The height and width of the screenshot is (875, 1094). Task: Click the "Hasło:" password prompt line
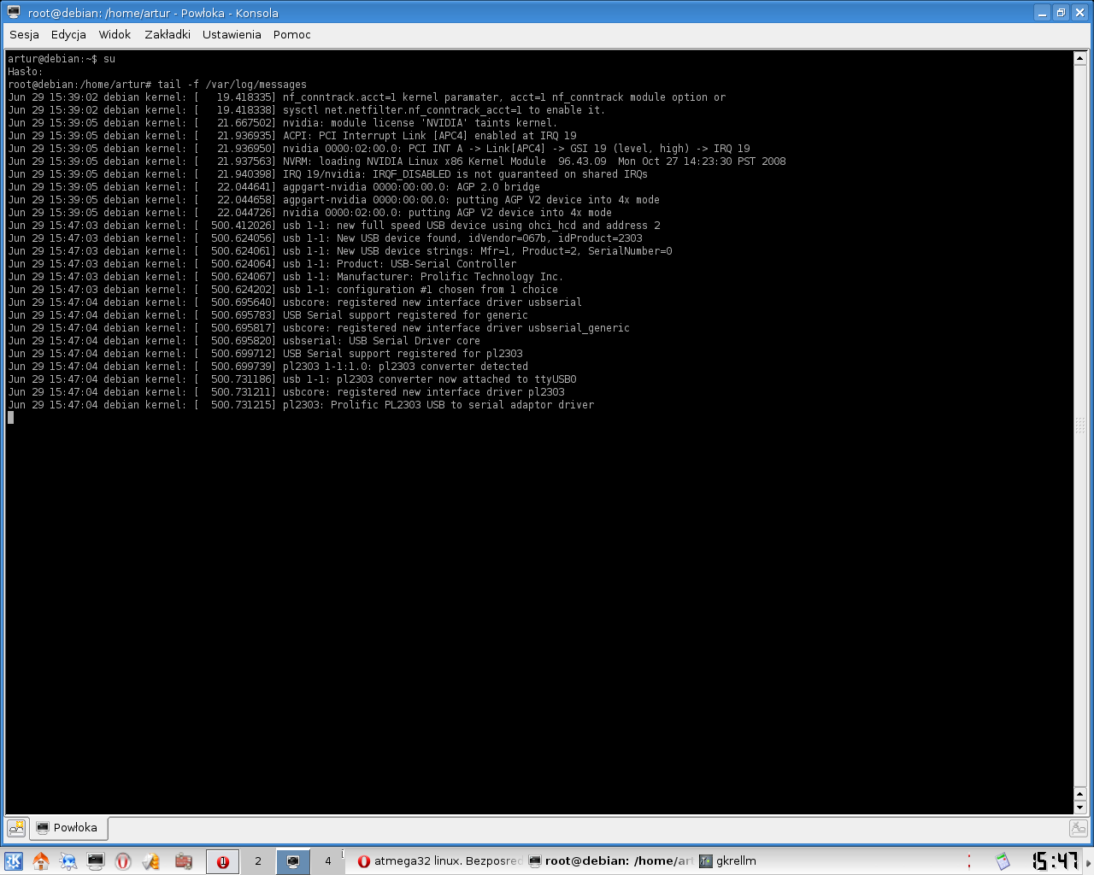[x=26, y=72]
